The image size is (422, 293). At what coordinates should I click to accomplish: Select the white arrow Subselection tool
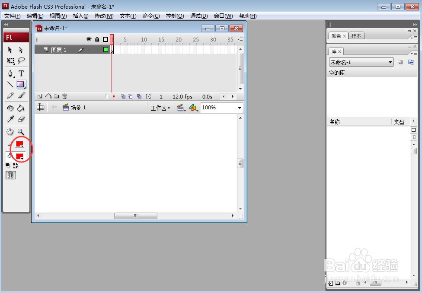pos(21,50)
